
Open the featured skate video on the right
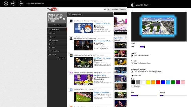coord(121,23)
